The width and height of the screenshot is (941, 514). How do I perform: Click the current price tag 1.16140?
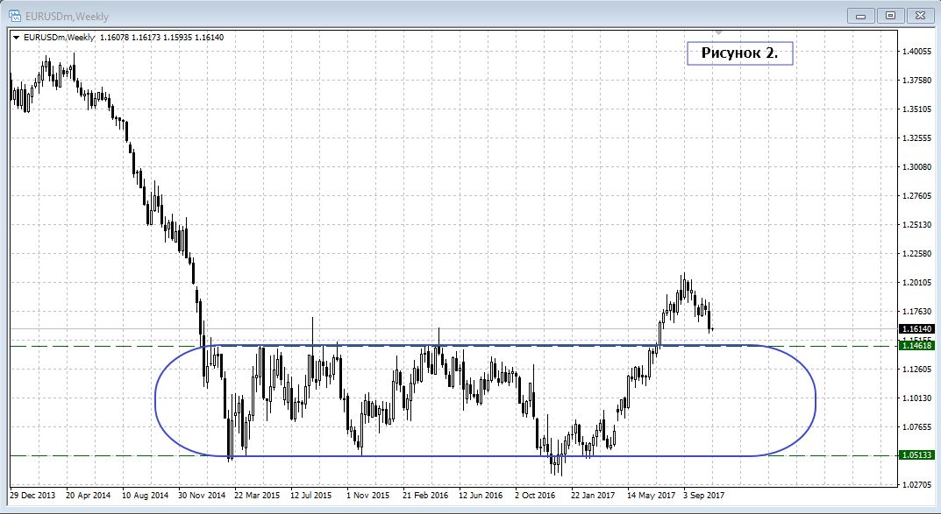click(917, 329)
